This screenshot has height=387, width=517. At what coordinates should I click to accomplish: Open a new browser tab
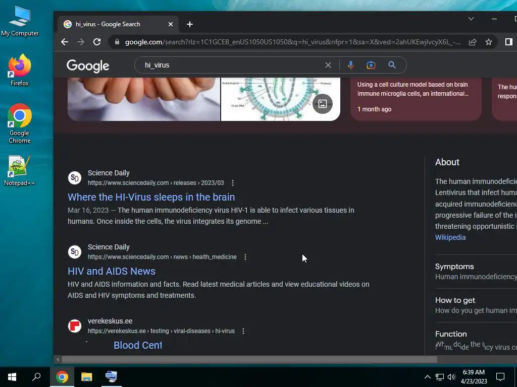click(190, 24)
